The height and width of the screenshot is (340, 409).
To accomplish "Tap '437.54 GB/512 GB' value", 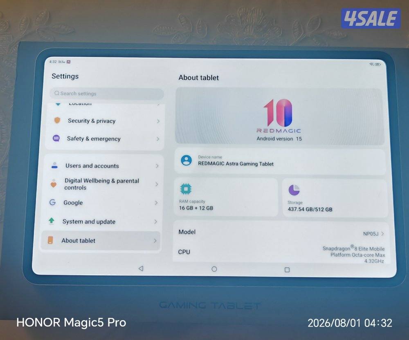I will click(x=310, y=209).
